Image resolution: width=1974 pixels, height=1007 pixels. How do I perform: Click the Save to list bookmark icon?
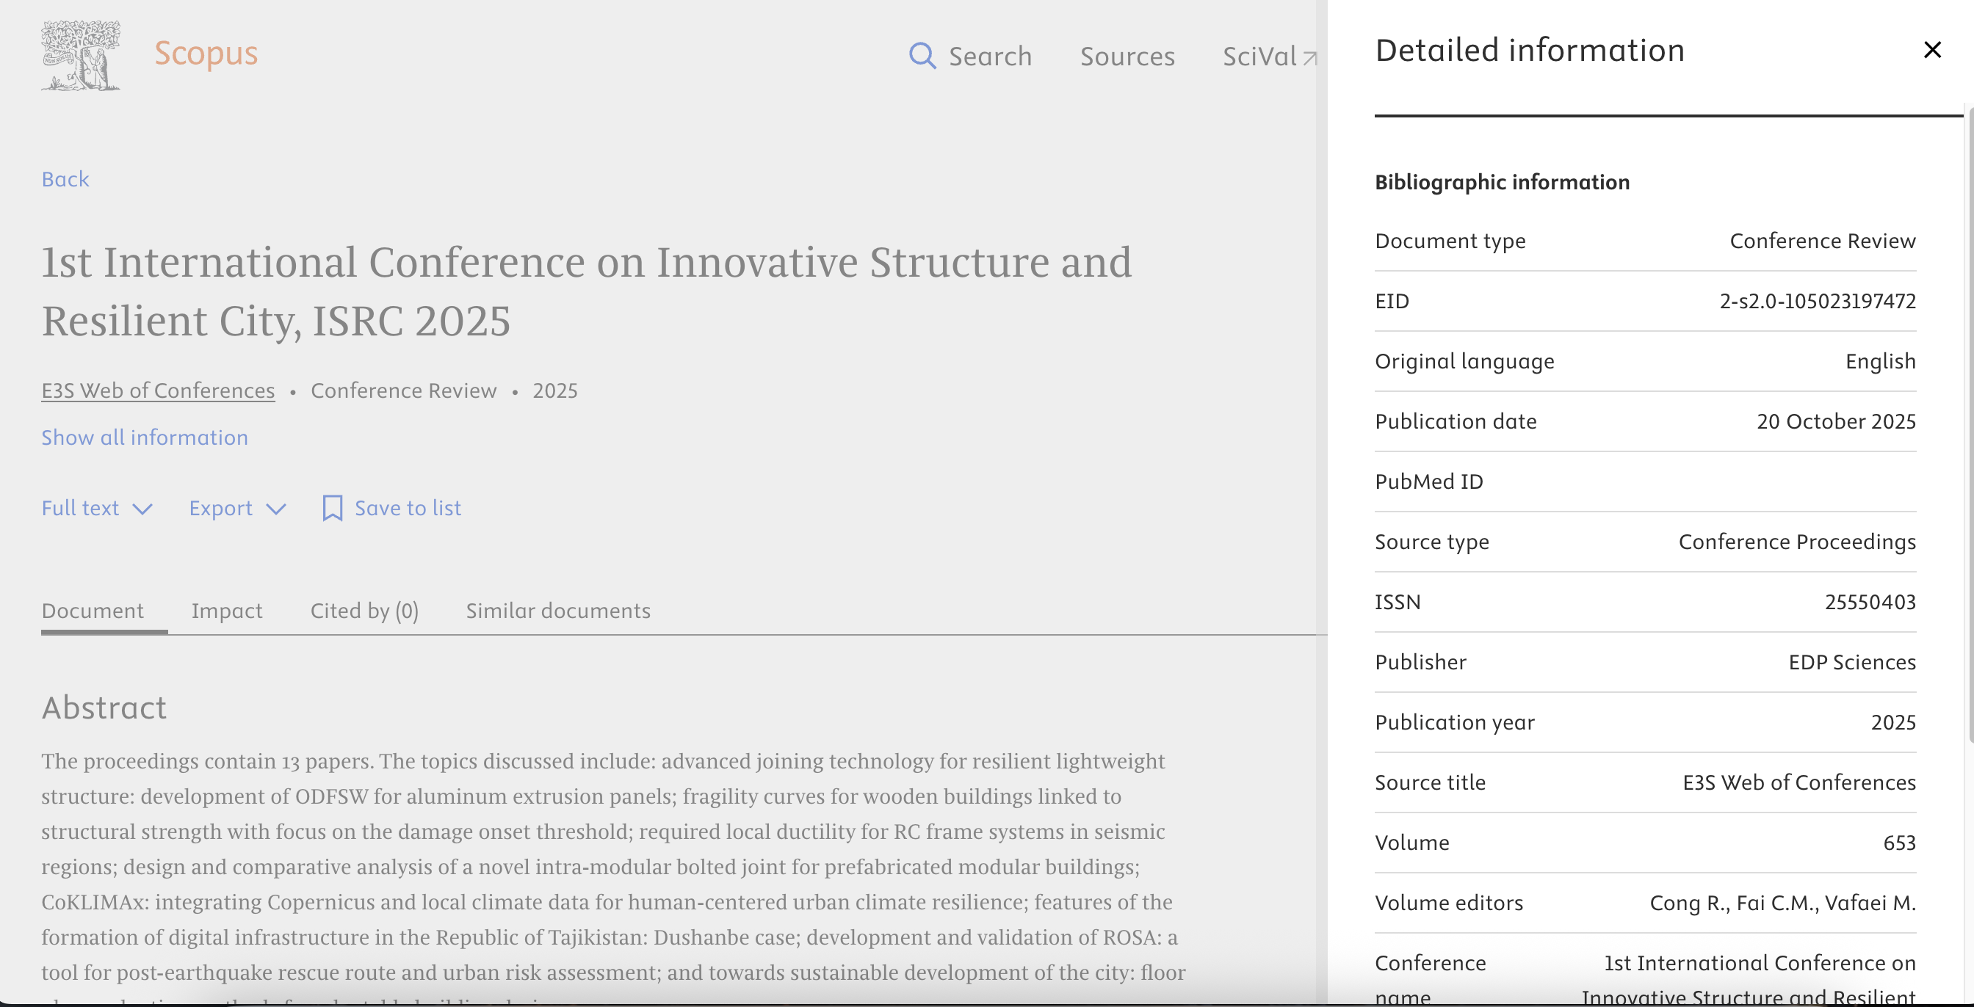pyautogui.click(x=332, y=508)
